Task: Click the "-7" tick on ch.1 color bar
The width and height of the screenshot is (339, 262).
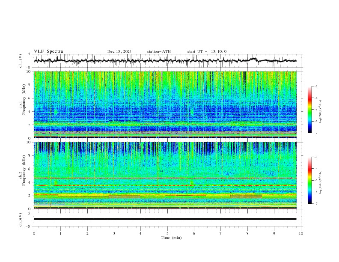Action: pyautogui.click(x=316, y=133)
